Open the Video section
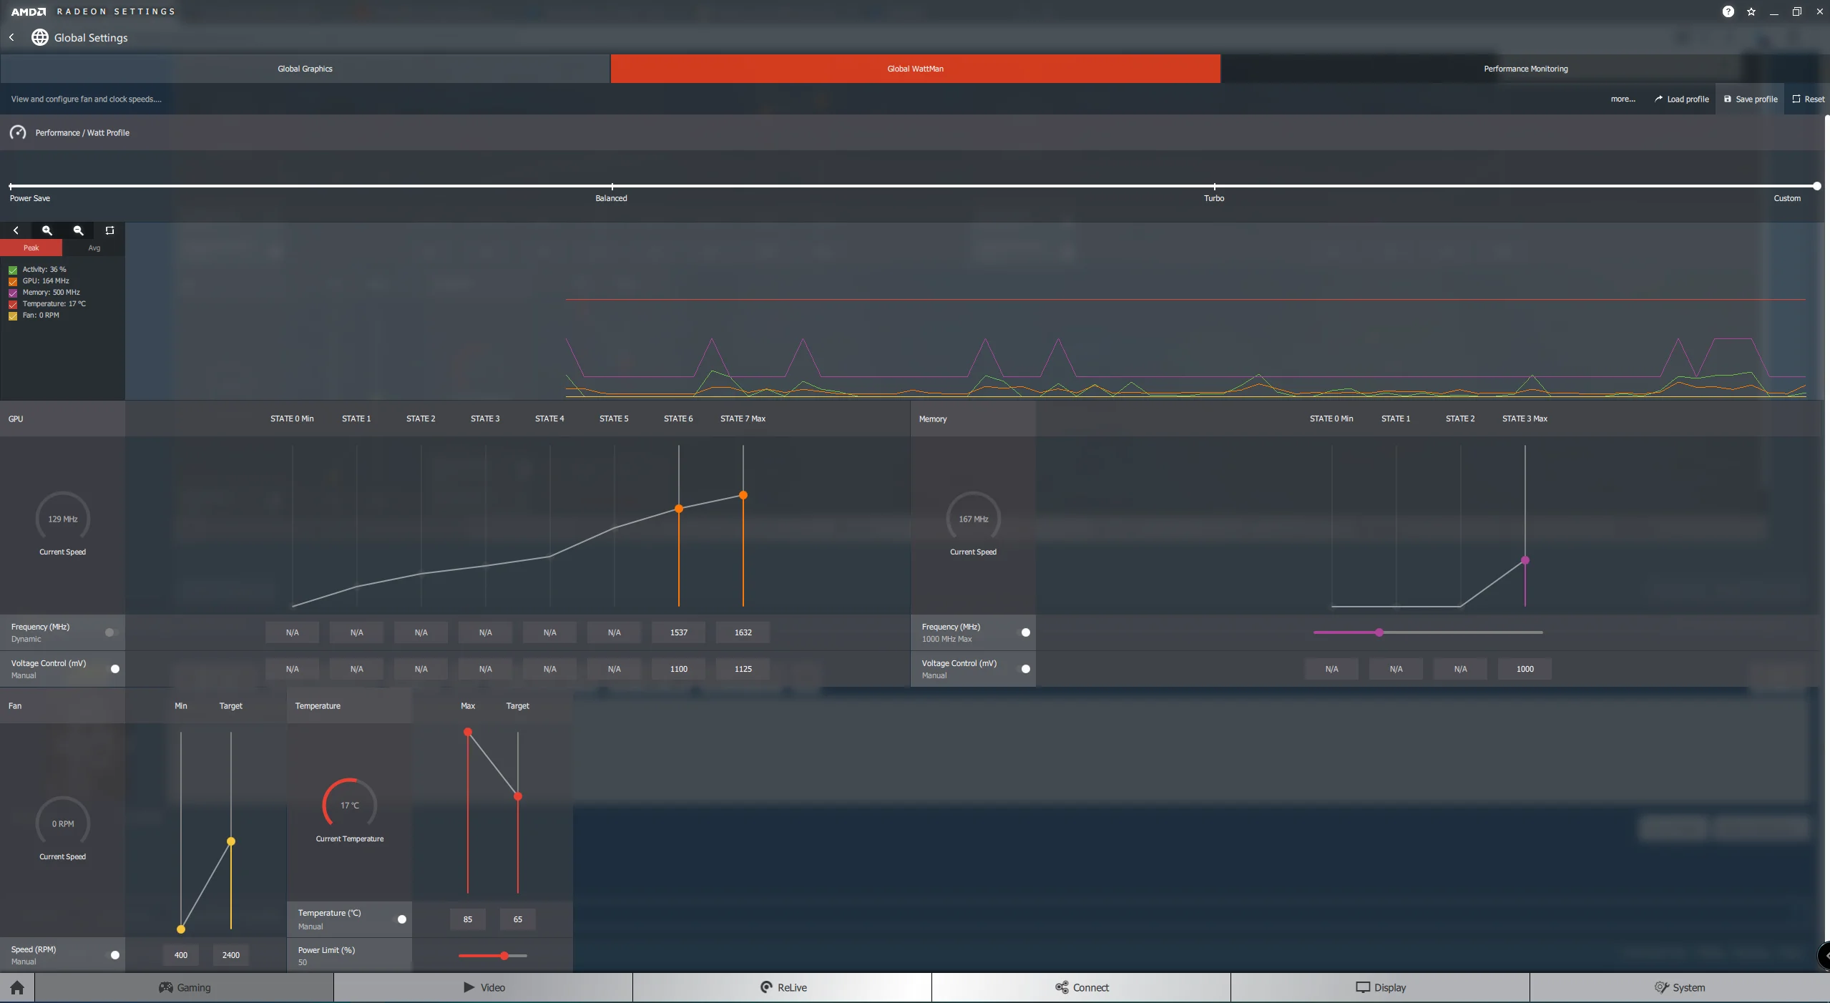 tap(484, 987)
